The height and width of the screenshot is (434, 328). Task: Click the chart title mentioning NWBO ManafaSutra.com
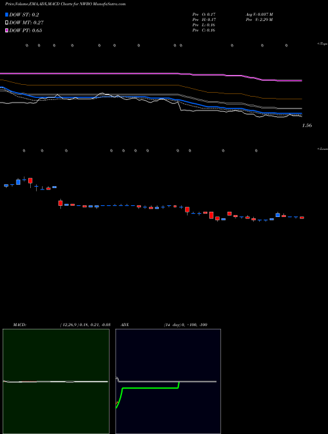[66, 4]
